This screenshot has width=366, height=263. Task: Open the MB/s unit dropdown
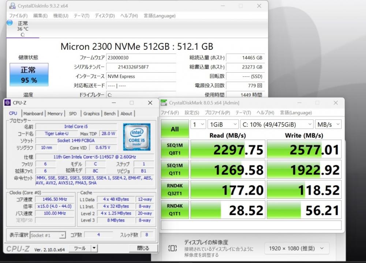[328, 125]
